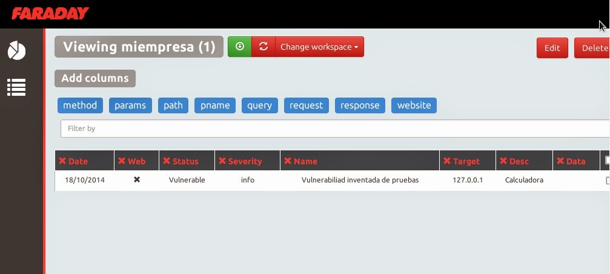Image resolution: width=610 pixels, height=274 pixels.
Task: Remove the Name column using its X icon
Action: tap(288, 161)
